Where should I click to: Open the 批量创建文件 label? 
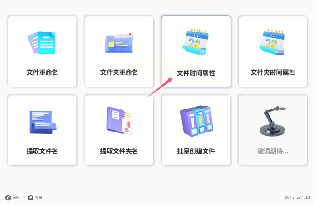[x=196, y=151]
